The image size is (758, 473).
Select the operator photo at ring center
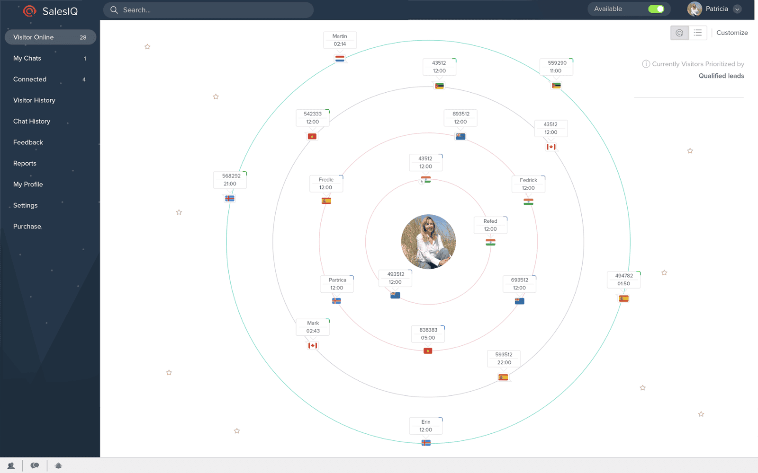pyautogui.click(x=428, y=242)
